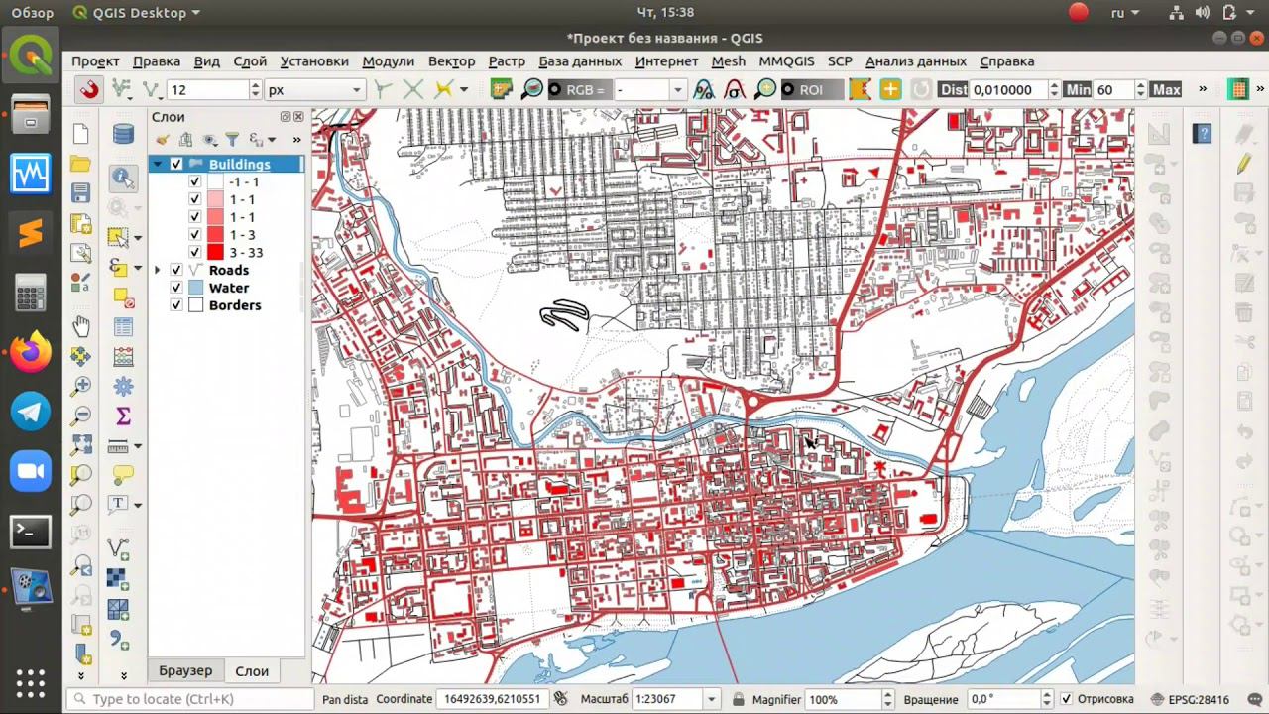Image resolution: width=1269 pixels, height=714 pixels.
Task: Open the Вектор menu
Action: 451,60
